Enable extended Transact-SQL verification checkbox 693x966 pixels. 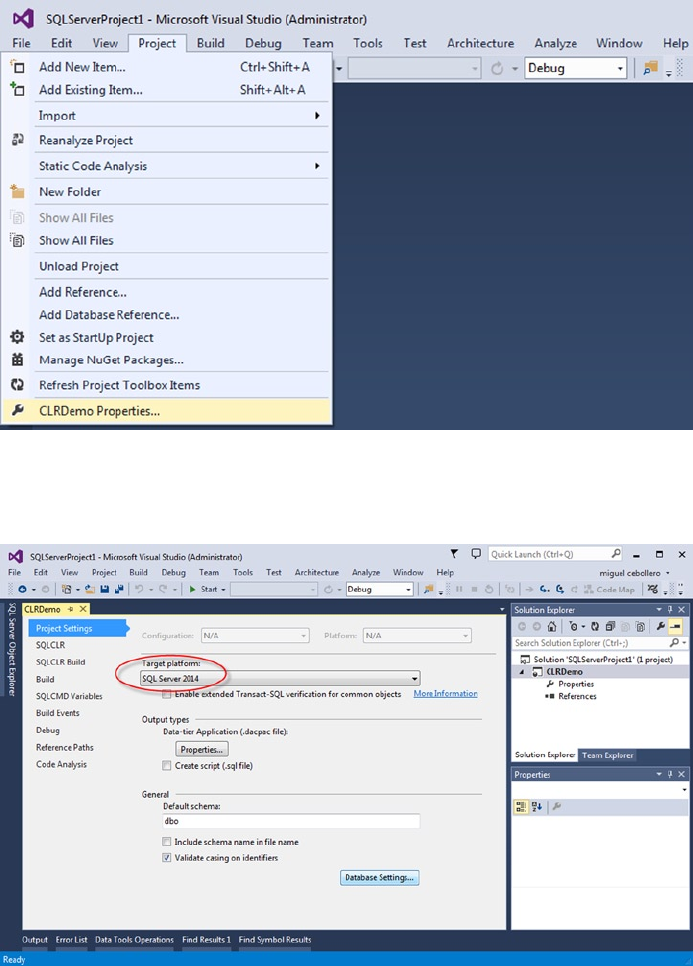(x=166, y=694)
